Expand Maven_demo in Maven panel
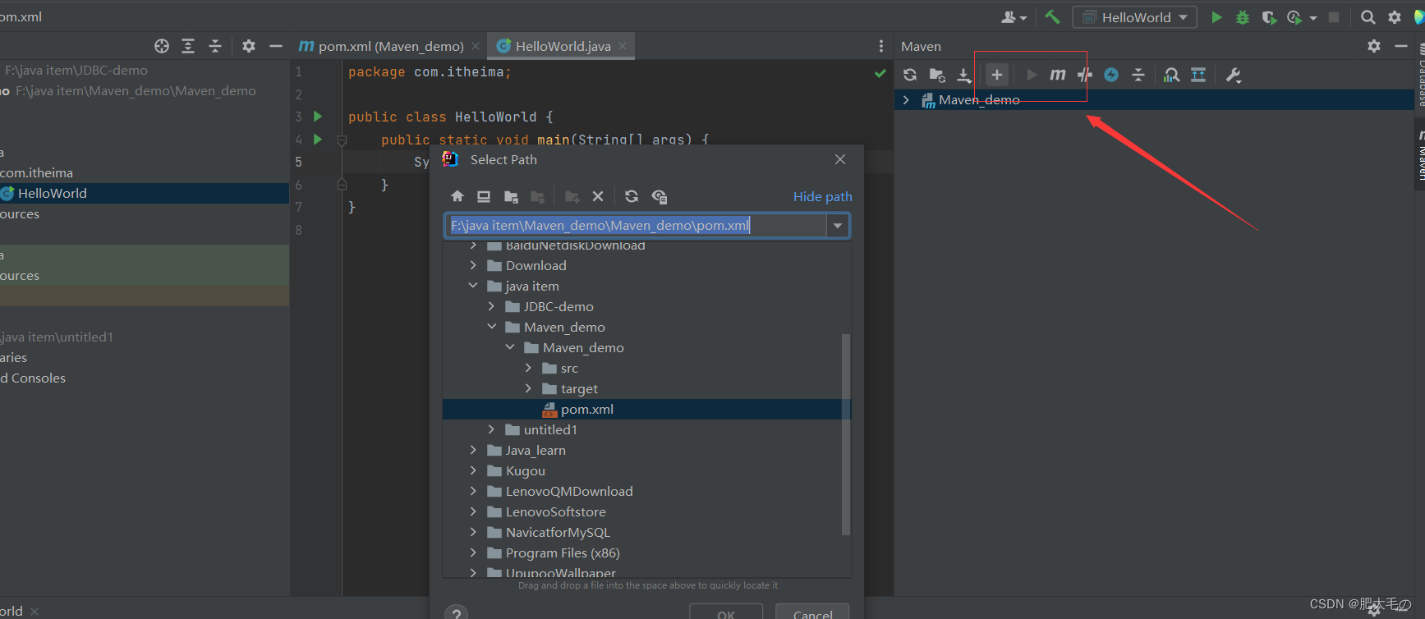1425x619 pixels. coord(906,100)
